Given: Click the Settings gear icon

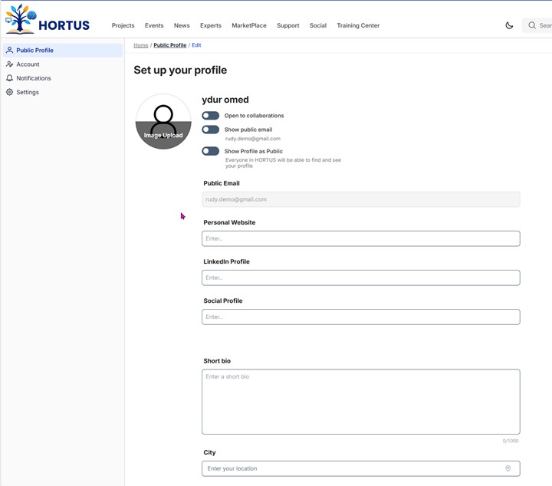Looking at the screenshot, I should 9,92.
